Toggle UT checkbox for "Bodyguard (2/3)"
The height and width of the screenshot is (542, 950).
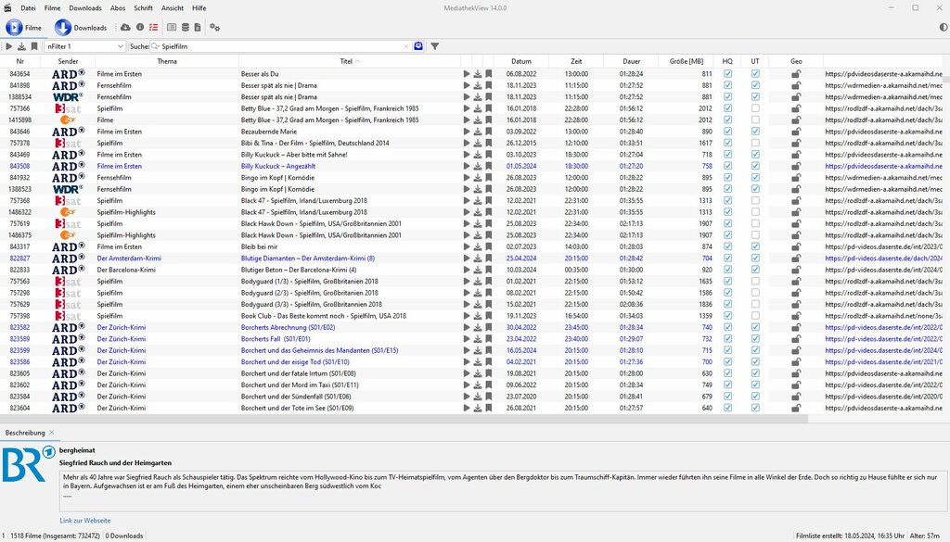(755, 293)
